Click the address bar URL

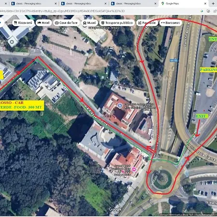[x=62, y=11]
